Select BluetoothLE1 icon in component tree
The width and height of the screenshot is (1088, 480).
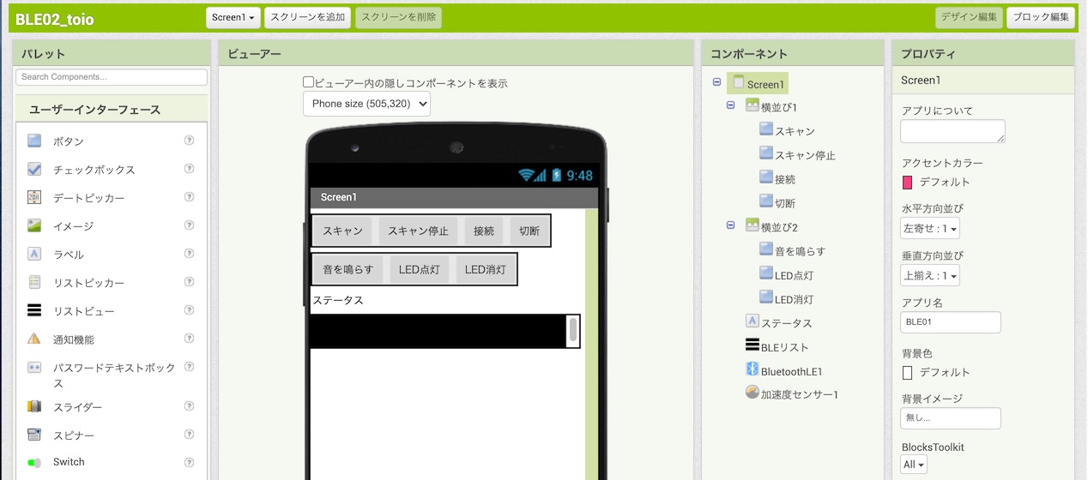pyautogui.click(x=753, y=369)
